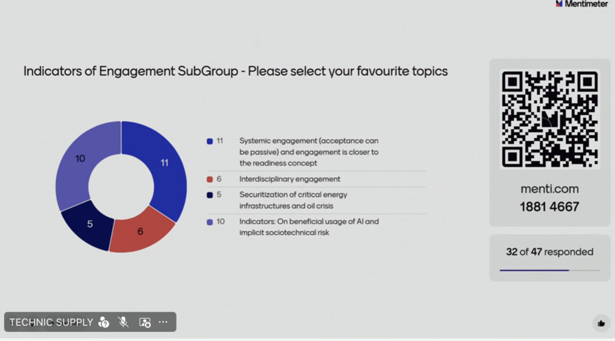Click the Mentimeter logo

581,4
